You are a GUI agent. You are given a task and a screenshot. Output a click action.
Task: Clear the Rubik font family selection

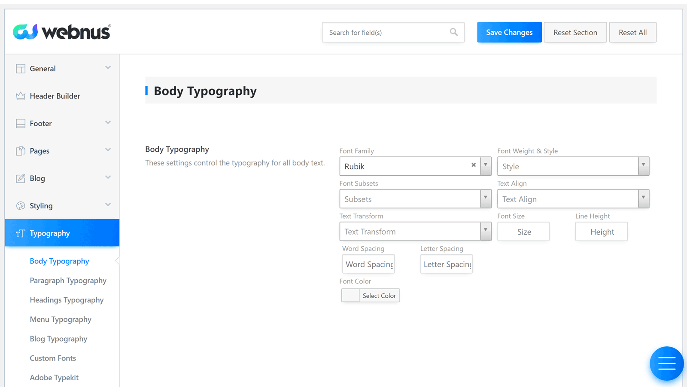[x=474, y=165]
